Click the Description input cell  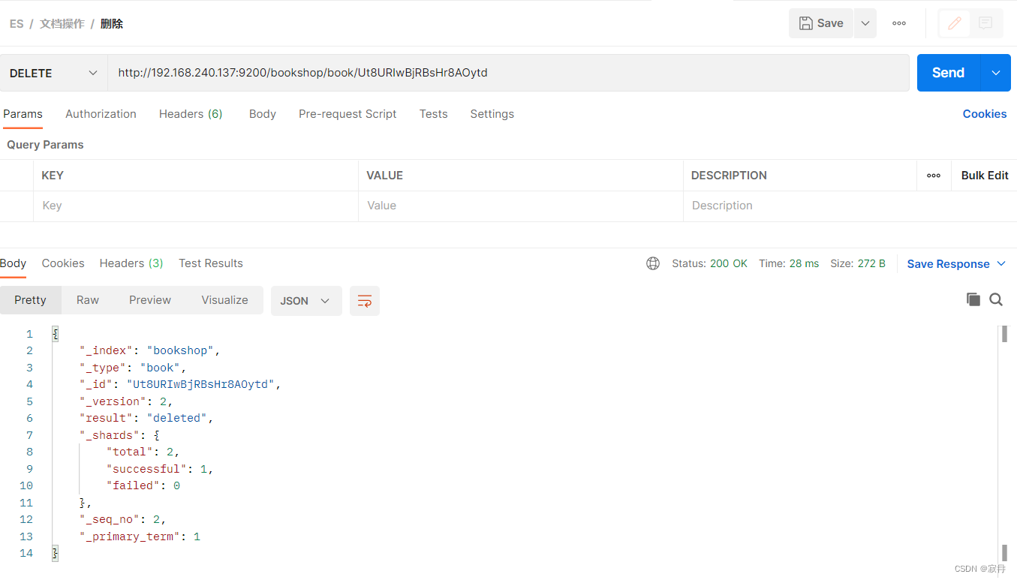(850, 206)
